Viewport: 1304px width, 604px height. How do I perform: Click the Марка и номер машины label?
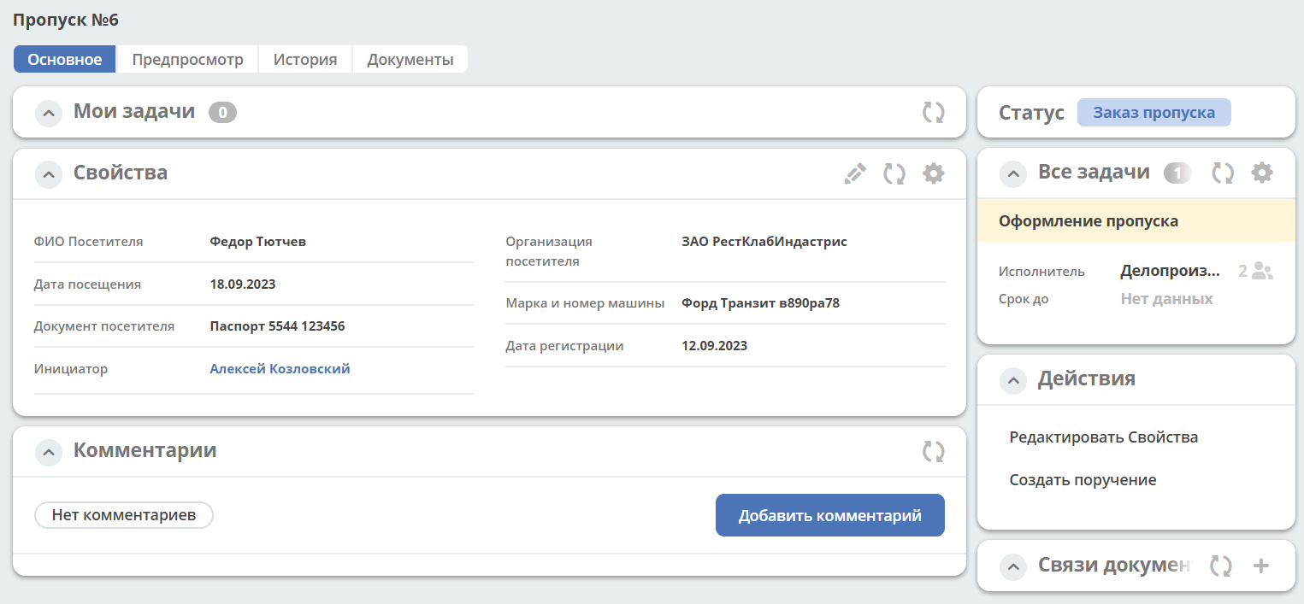tap(586, 303)
